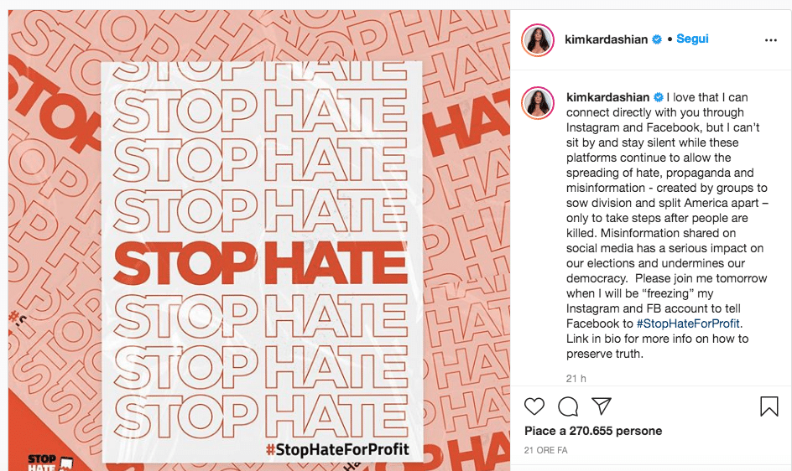Click the "21 ORE FA" post timestamp
792x471 pixels.
pos(545,450)
